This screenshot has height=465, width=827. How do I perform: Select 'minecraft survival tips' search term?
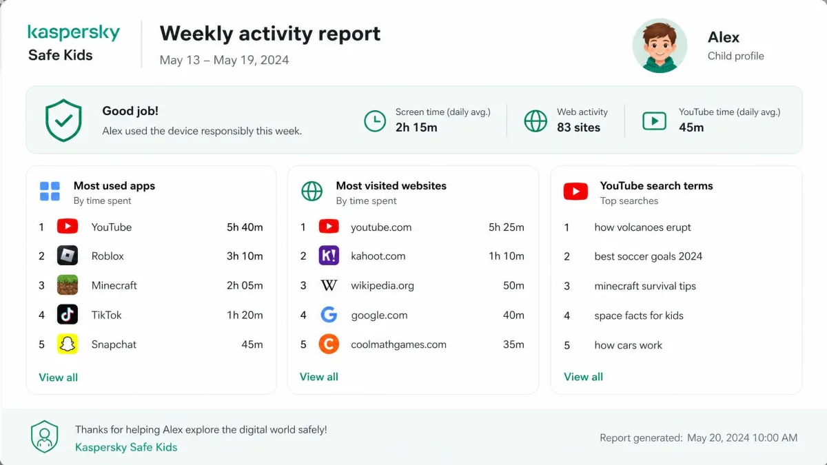click(x=645, y=286)
